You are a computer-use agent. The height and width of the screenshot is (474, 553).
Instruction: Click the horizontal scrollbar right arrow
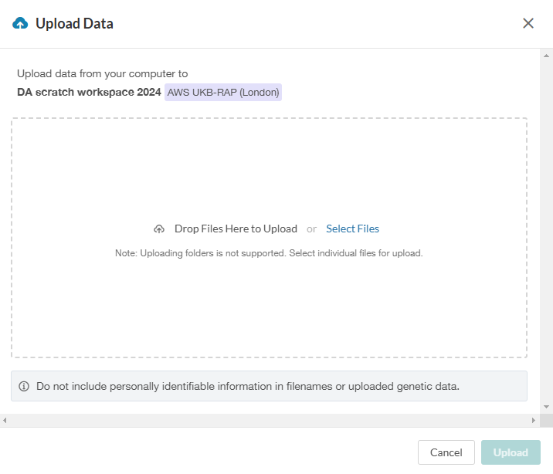pyautogui.click(x=533, y=420)
